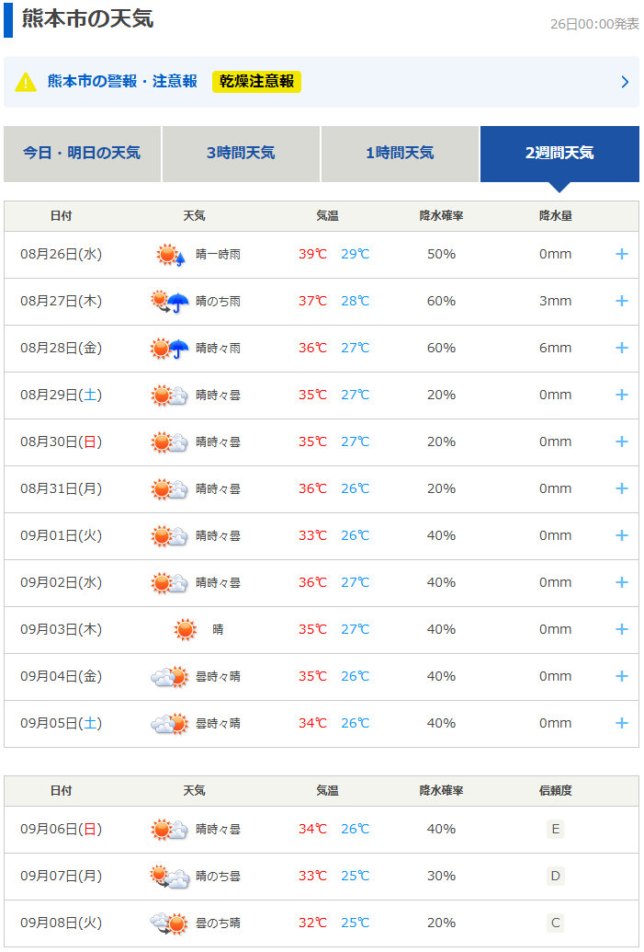This screenshot has width=644, height=952.
Task: Switch to 1時間天気 tab
Action: pyautogui.click(x=400, y=154)
